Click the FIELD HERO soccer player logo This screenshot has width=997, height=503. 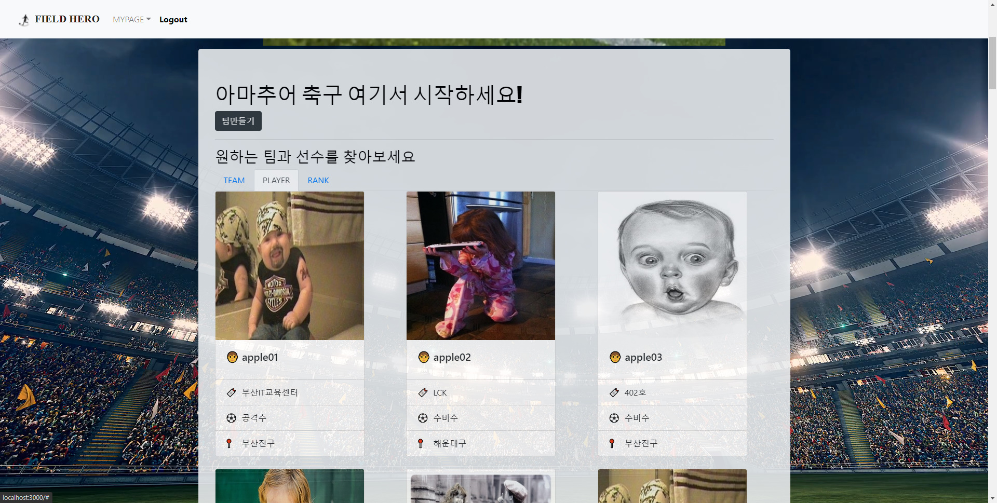[x=24, y=19]
